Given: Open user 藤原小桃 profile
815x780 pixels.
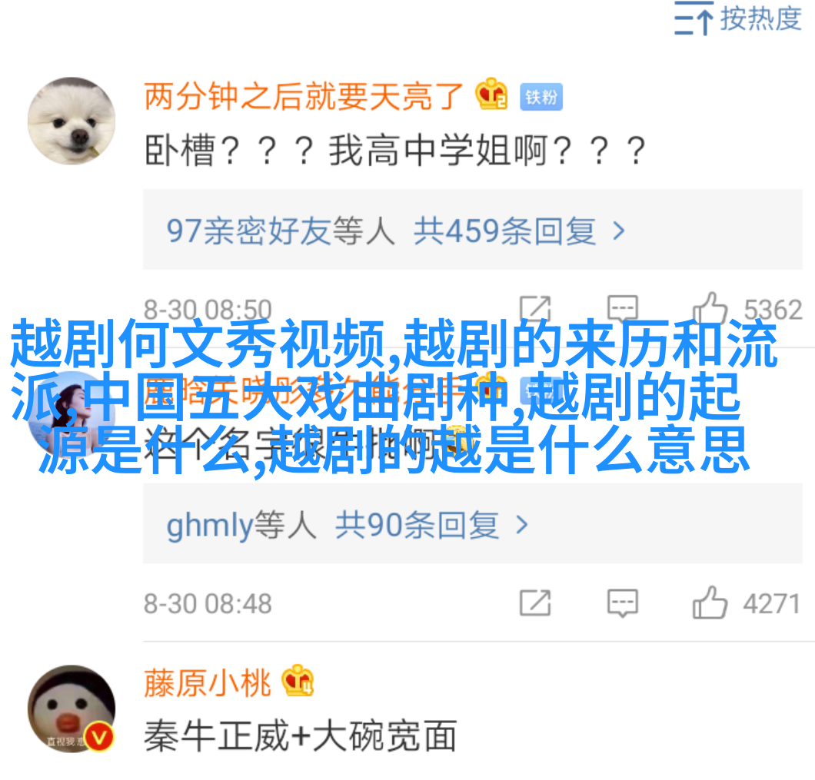Looking at the screenshot, I should point(208,683).
